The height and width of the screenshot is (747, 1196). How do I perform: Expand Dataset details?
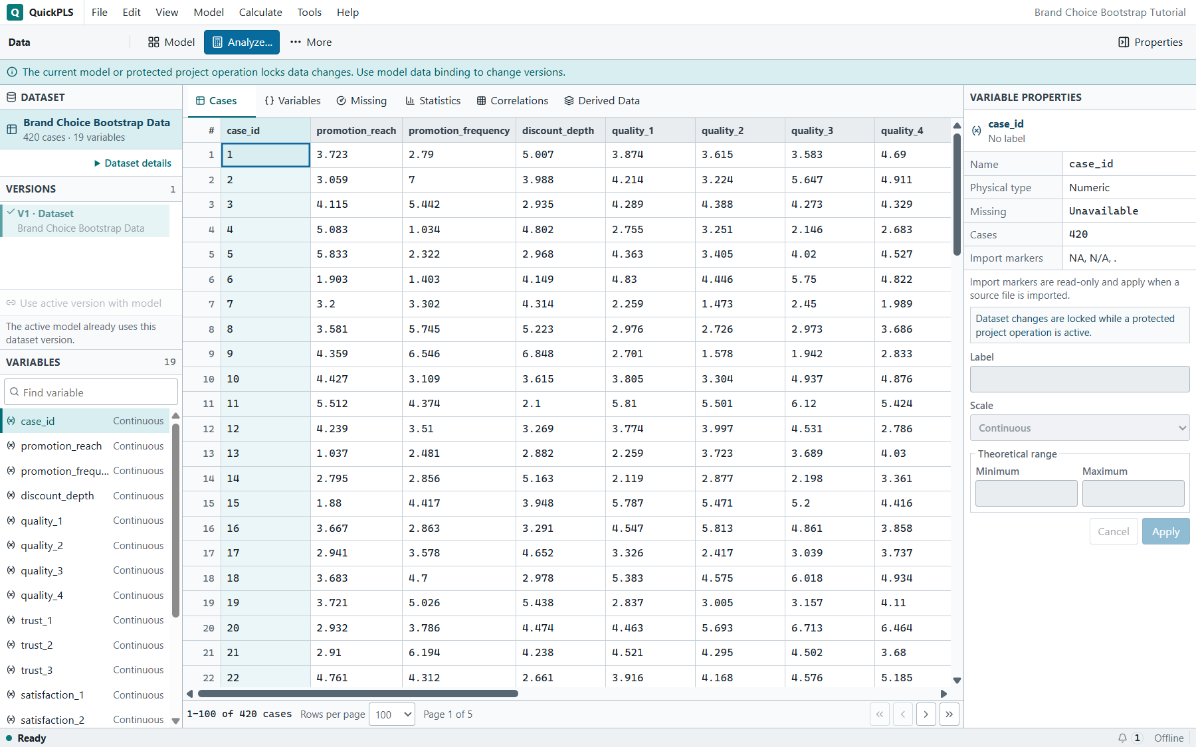pos(133,163)
